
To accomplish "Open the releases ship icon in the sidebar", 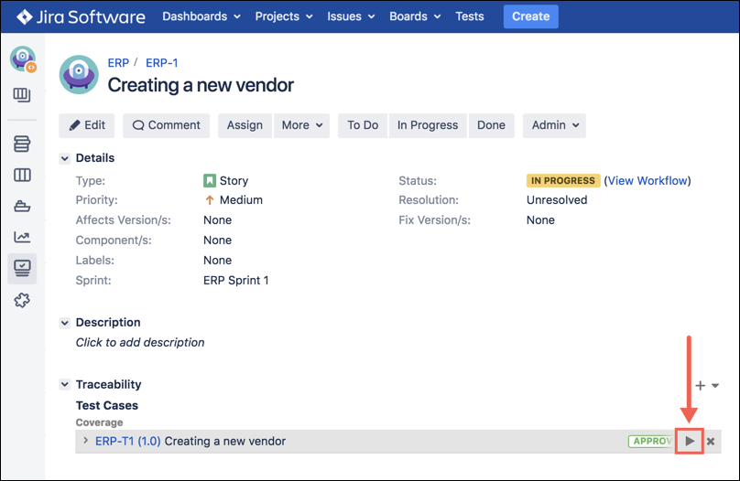I will [x=22, y=206].
